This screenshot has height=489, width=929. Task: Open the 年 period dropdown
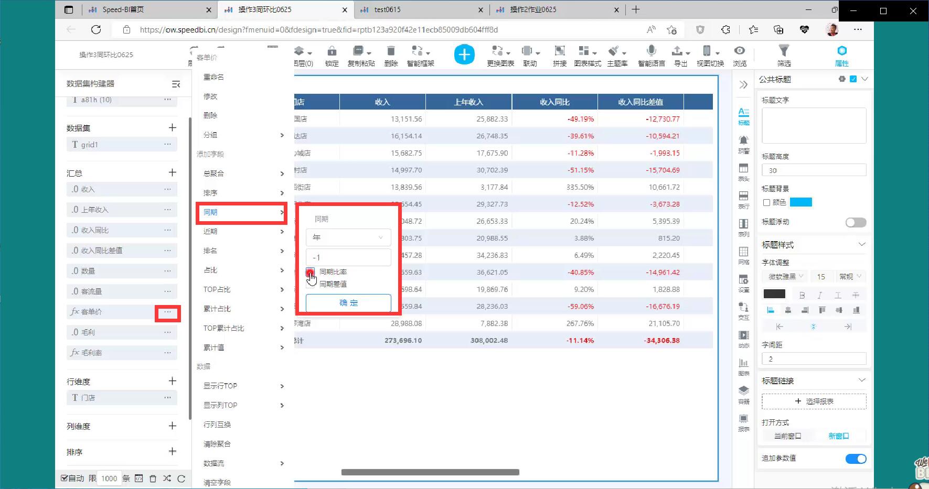click(x=348, y=237)
